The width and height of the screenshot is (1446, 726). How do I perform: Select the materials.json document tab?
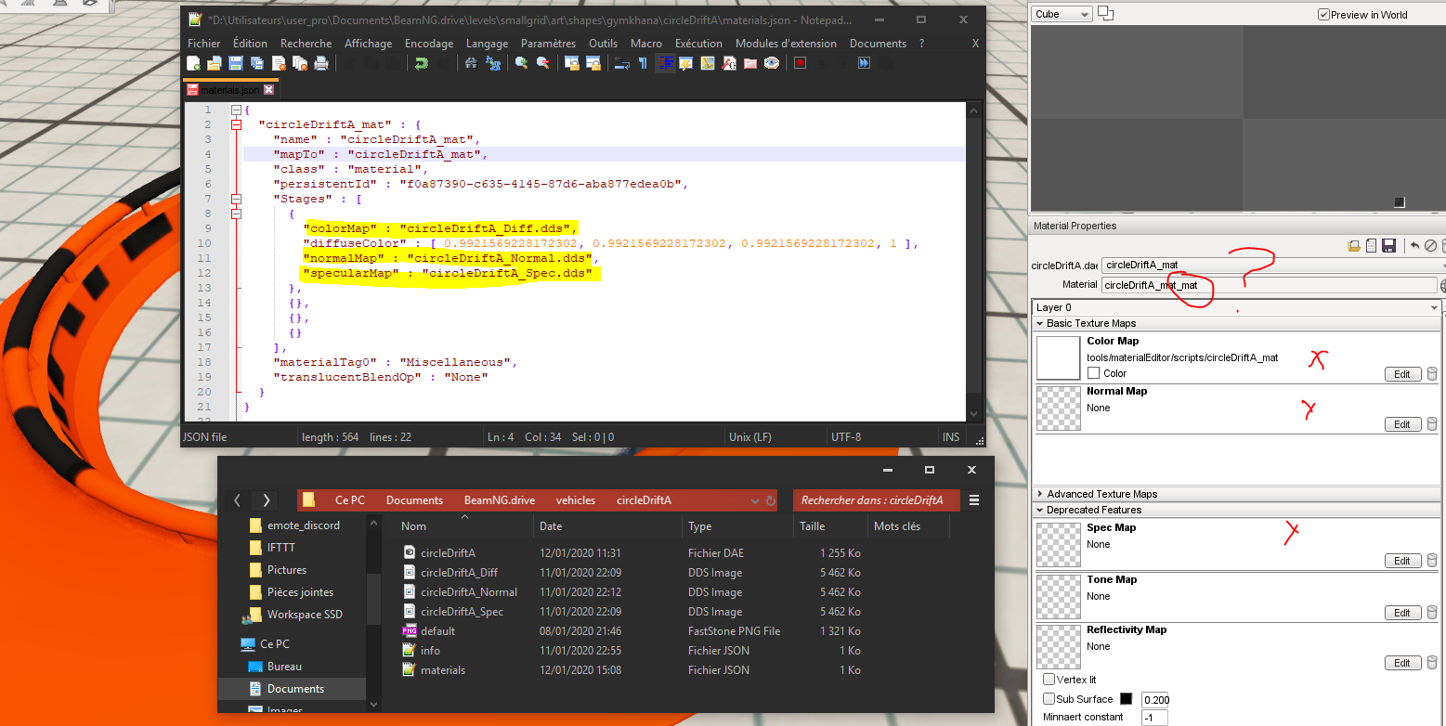click(231, 90)
